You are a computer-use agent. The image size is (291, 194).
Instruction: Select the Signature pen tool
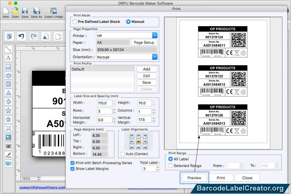[8, 155]
